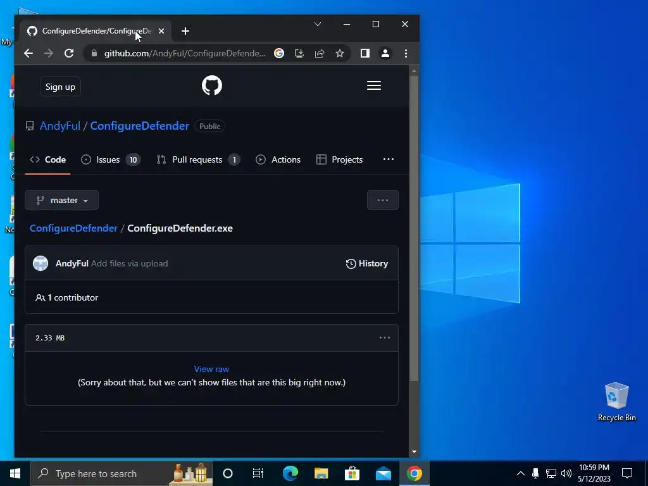Open Chrome profile avatar
This screenshot has width=648, height=486.
pos(385,53)
